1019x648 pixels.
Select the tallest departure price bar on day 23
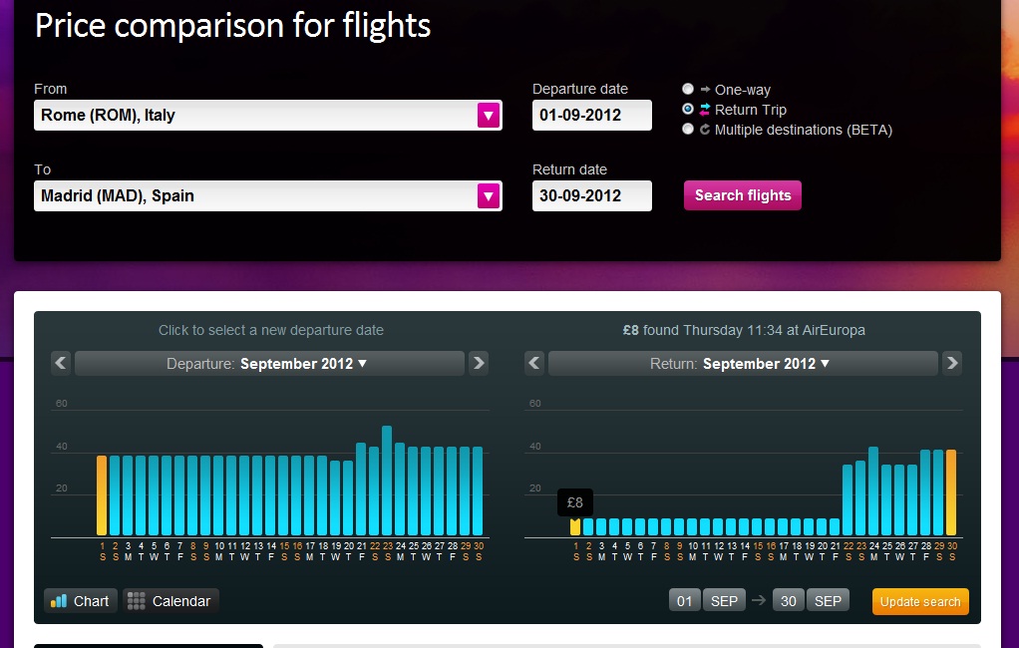(x=387, y=481)
